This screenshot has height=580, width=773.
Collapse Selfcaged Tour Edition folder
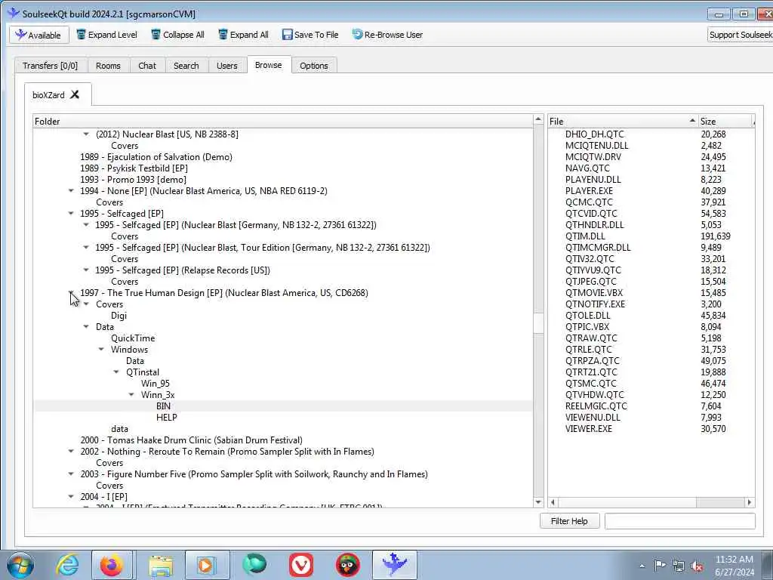pyautogui.click(x=86, y=248)
